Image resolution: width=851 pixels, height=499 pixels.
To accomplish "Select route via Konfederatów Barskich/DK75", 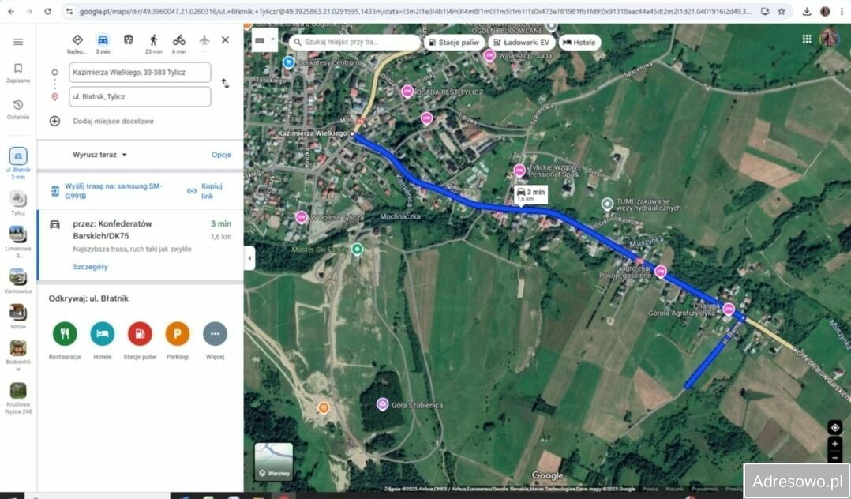I will 140,245.
